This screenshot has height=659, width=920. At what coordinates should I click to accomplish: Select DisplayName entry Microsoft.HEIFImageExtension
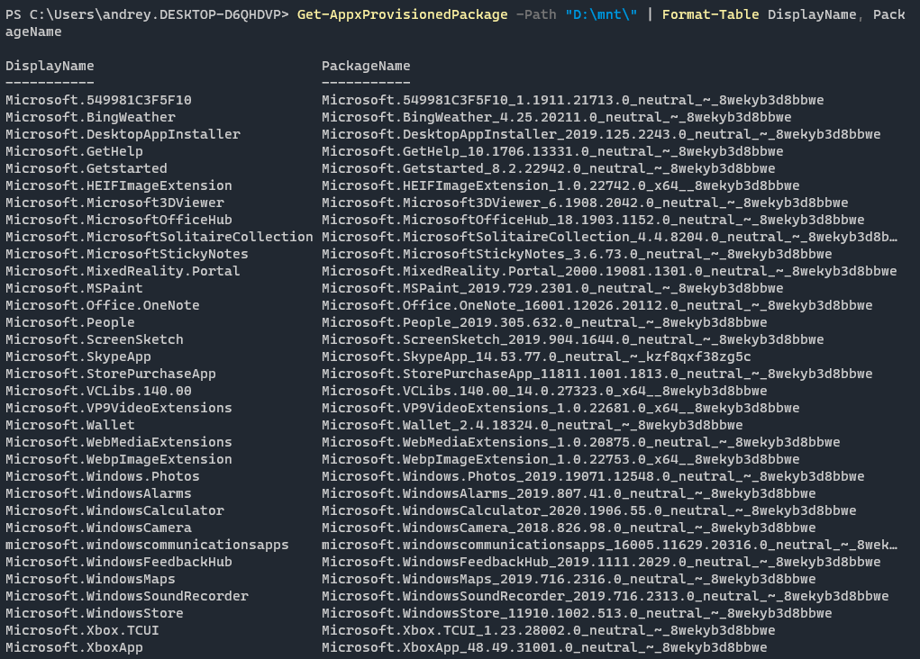[x=119, y=185]
